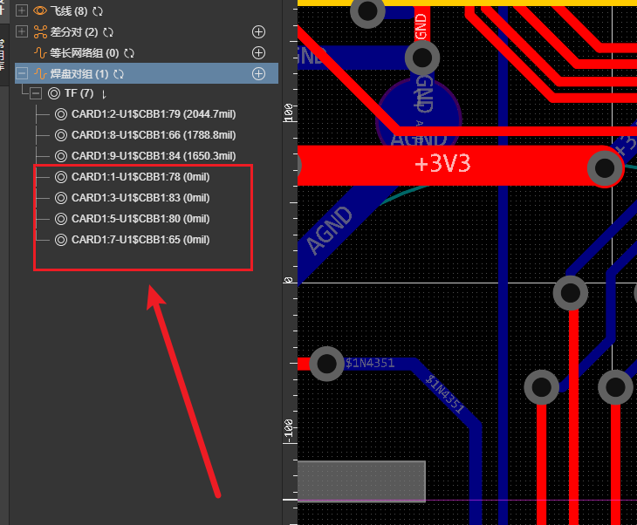Image resolution: width=637 pixels, height=525 pixels.
Task: Click the sort arrow next to TF (7)
Action: (x=104, y=93)
